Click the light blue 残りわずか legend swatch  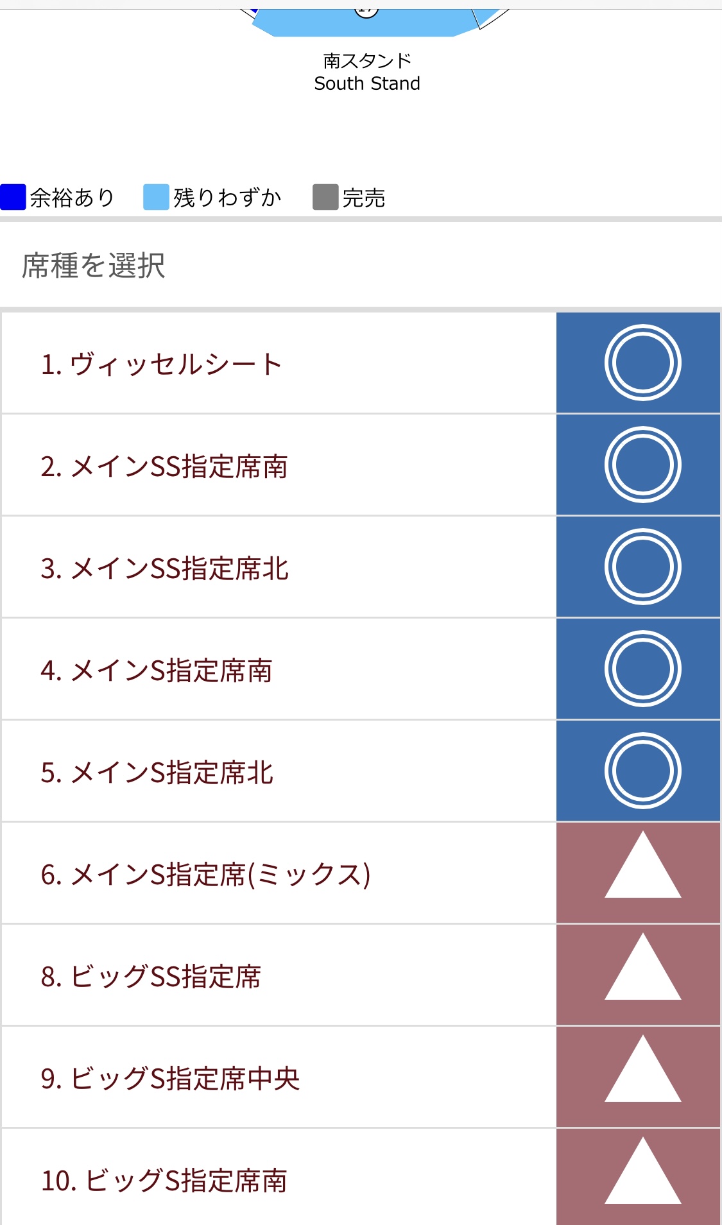(156, 197)
